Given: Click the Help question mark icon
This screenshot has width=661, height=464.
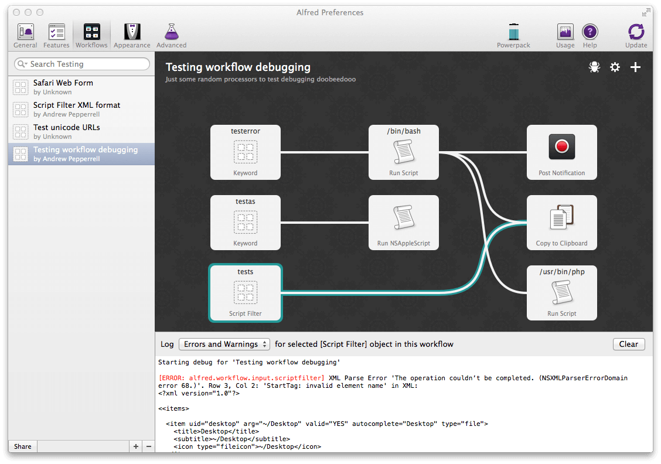Looking at the screenshot, I should pos(590,35).
